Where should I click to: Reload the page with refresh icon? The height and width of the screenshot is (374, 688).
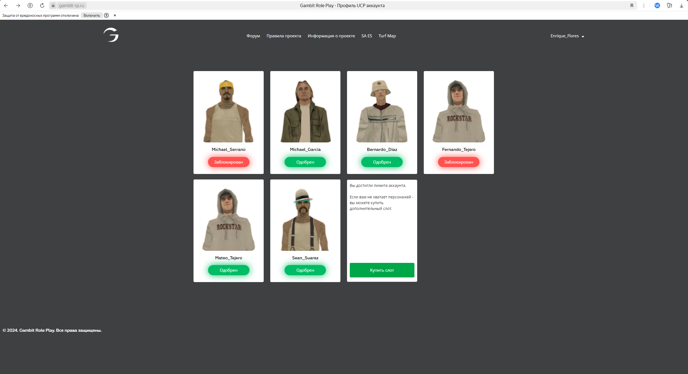[x=42, y=5]
